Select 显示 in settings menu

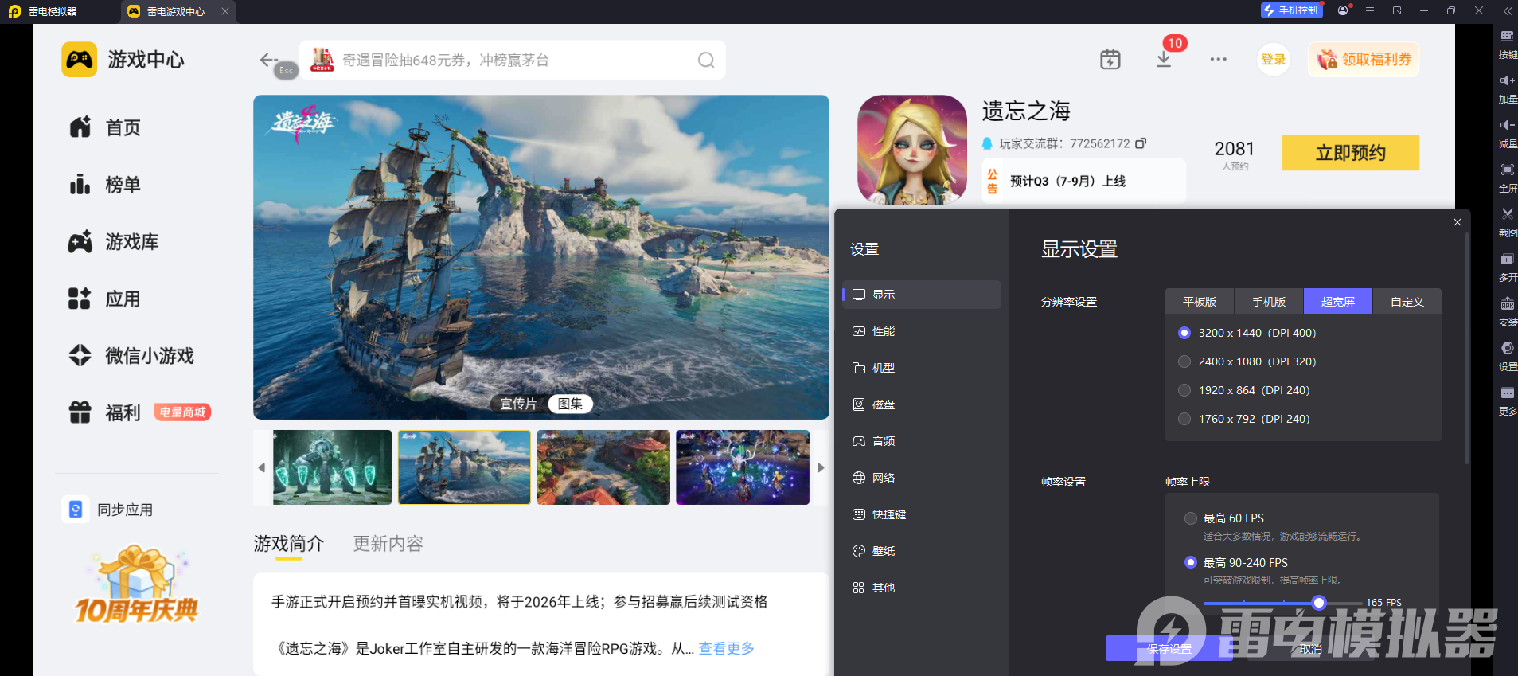922,295
